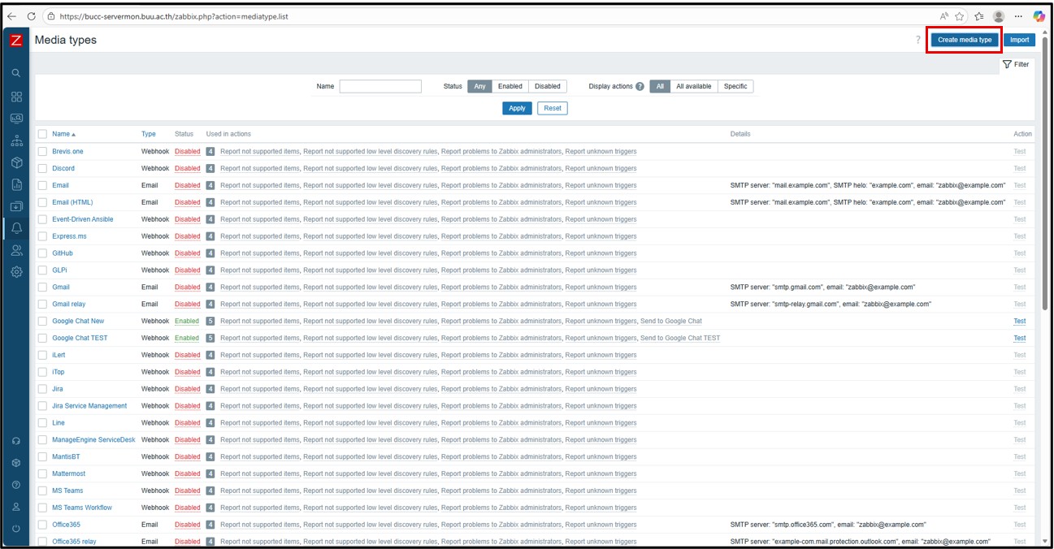Check the box next to Discord
The height and width of the screenshot is (549, 1054).
click(x=43, y=168)
